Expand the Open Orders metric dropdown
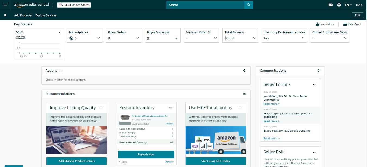This screenshot has height=167, width=367. (x=138, y=38)
